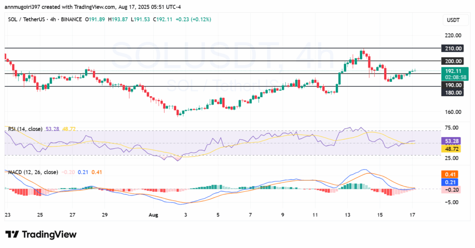This screenshot has width=475, height=248.
Task: Click the countdown timer 02:08:58
Action: (x=455, y=77)
